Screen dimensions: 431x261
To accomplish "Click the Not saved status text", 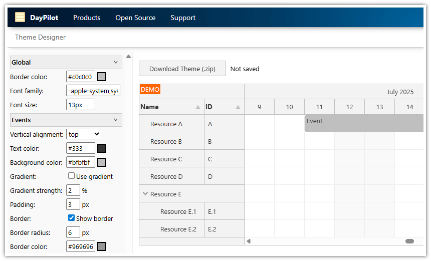I will (x=245, y=69).
